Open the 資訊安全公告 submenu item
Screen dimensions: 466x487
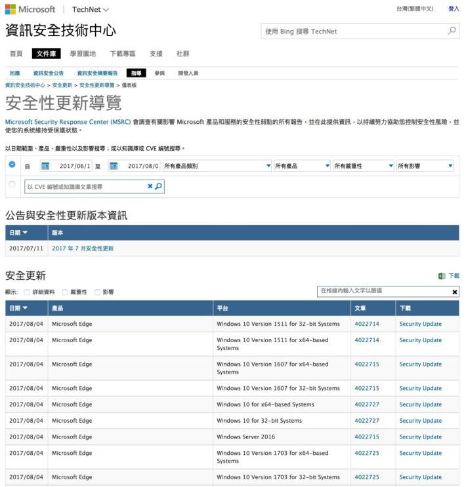[48, 73]
